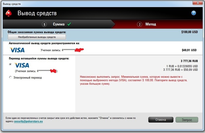Open the security@pokerstars.eu email link
The image size is (205, 133).
point(28,121)
